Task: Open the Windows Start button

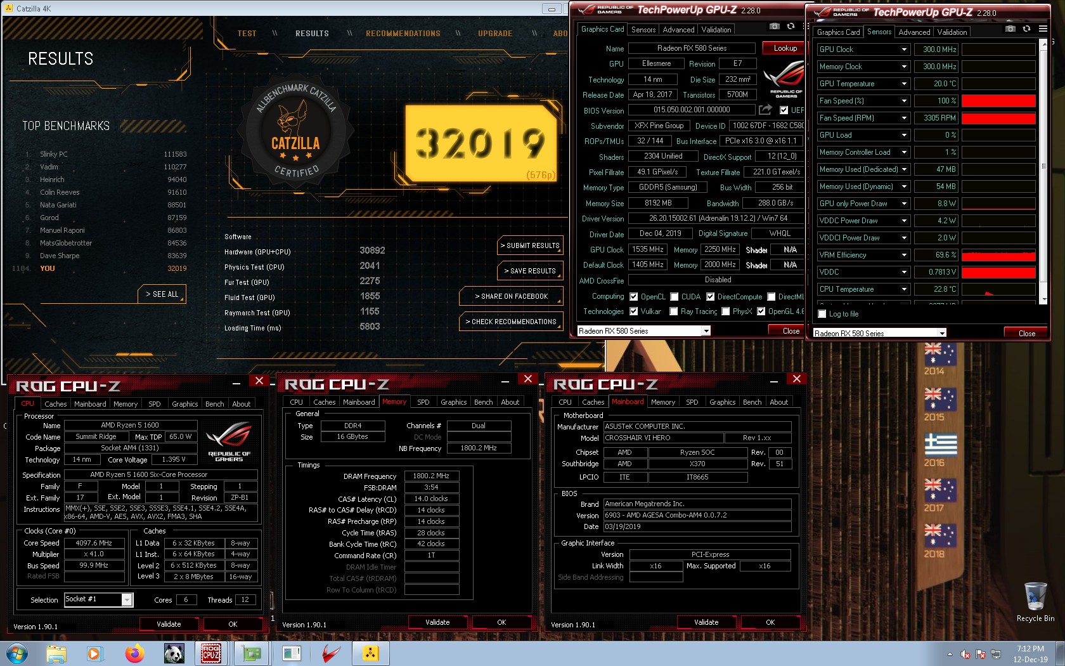Action: 17,653
